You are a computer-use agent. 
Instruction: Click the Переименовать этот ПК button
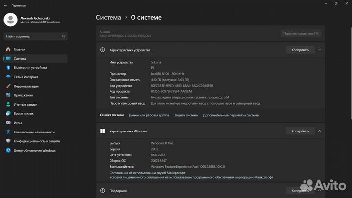click(x=301, y=33)
